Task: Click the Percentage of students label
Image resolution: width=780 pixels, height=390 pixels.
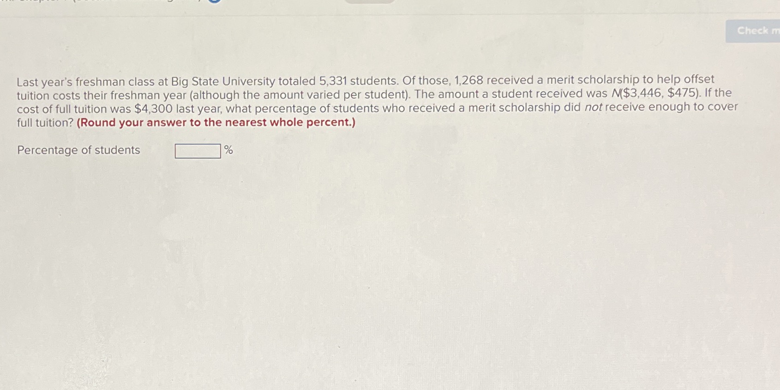Action: pyautogui.click(x=78, y=150)
